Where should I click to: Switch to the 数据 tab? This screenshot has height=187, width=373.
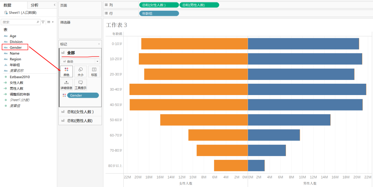tap(8, 5)
